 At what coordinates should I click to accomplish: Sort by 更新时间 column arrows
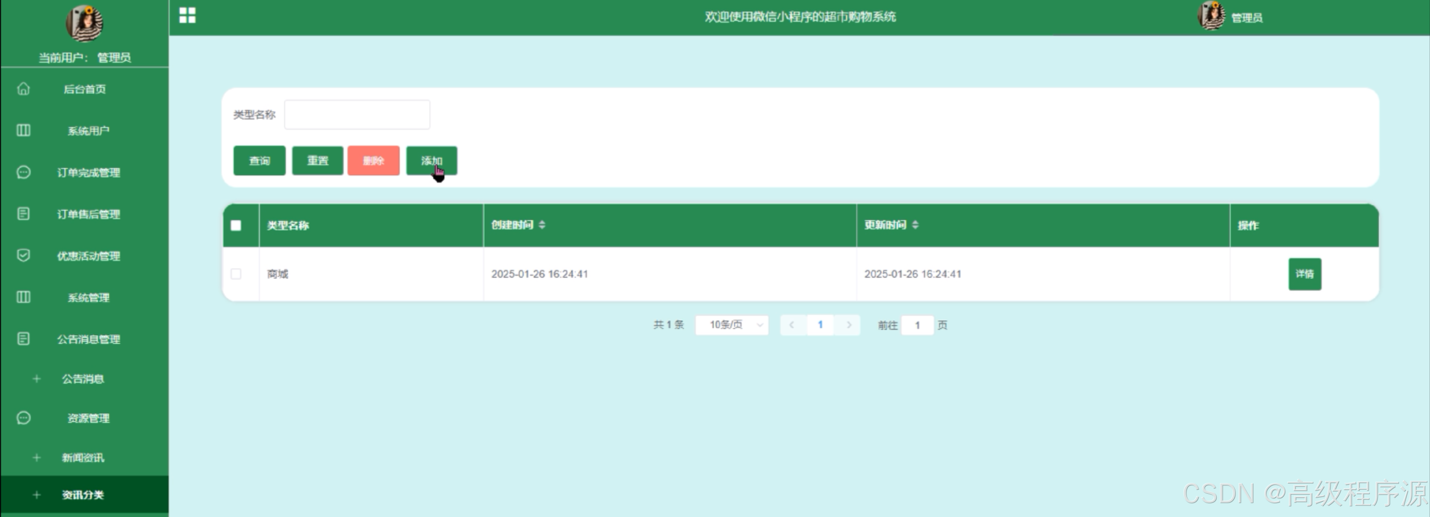point(915,225)
